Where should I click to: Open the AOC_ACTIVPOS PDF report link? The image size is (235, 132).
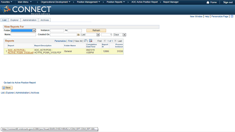(21, 51)
